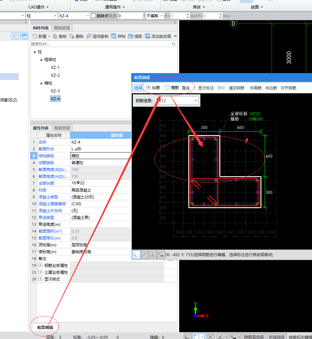Click the 截面编辑 button at bottom
Image resolution: width=312 pixels, height=339 pixels.
[x=45, y=327]
